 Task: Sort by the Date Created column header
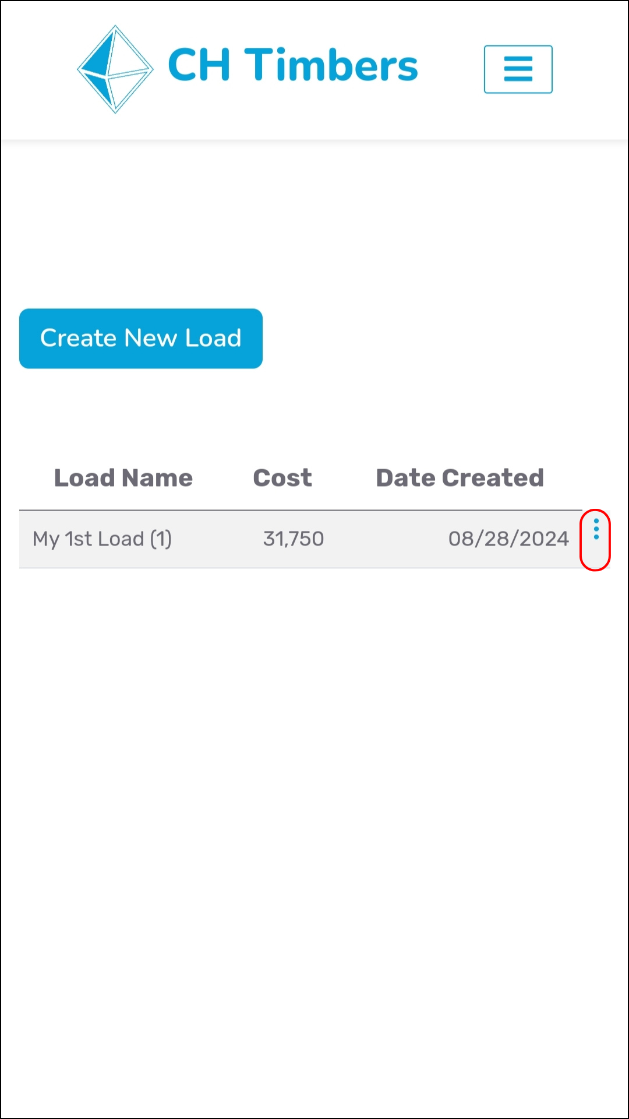click(x=460, y=478)
